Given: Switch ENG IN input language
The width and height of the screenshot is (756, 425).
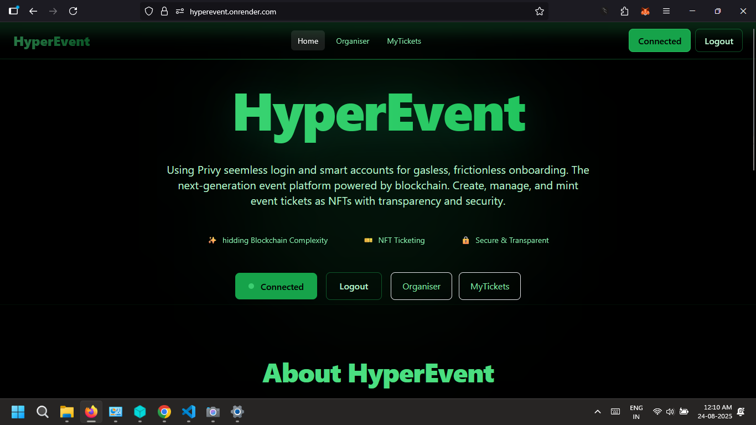Looking at the screenshot, I should pyautogui.click(x=636, y=412).
